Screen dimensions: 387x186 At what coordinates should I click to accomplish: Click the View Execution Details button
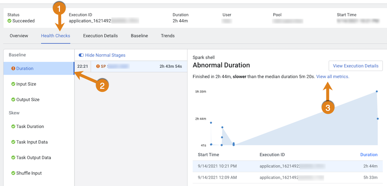click(356, 66)
